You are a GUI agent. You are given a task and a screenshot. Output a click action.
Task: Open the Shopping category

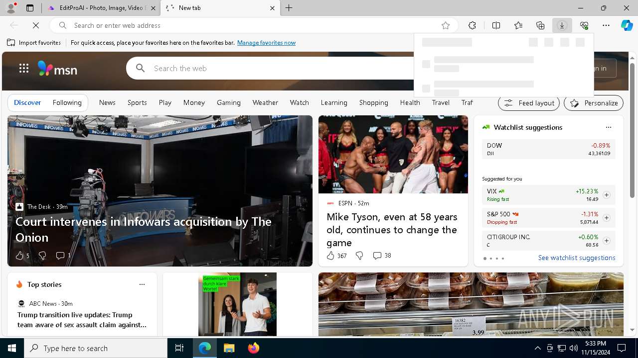pos(373,102)
